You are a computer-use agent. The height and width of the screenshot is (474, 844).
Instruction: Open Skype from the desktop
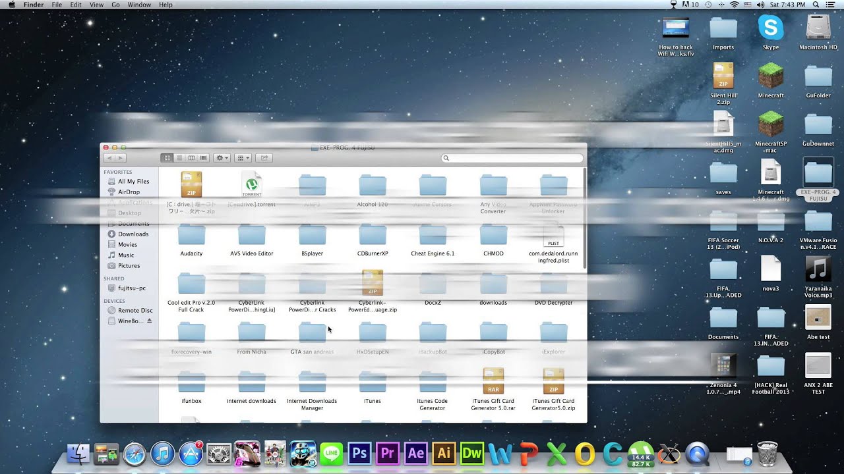[771, 28]
